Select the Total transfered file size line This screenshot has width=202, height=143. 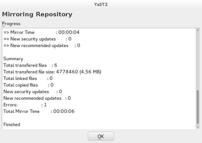point(52,72)
